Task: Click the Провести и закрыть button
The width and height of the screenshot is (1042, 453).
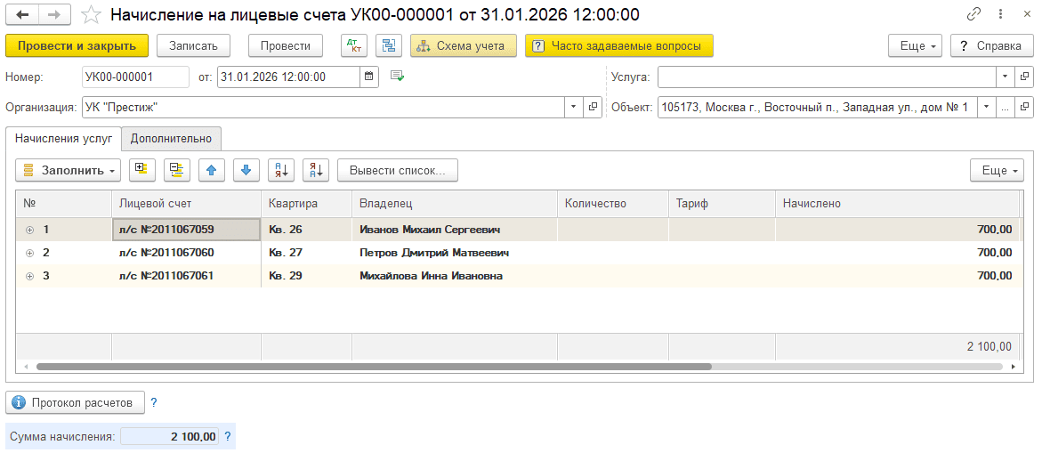Action: tap(77, 45)
